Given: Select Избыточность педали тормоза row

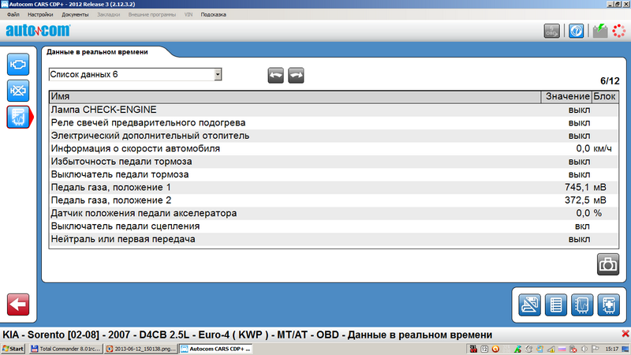Looking at the screenshot, I should tap(334, 162).
